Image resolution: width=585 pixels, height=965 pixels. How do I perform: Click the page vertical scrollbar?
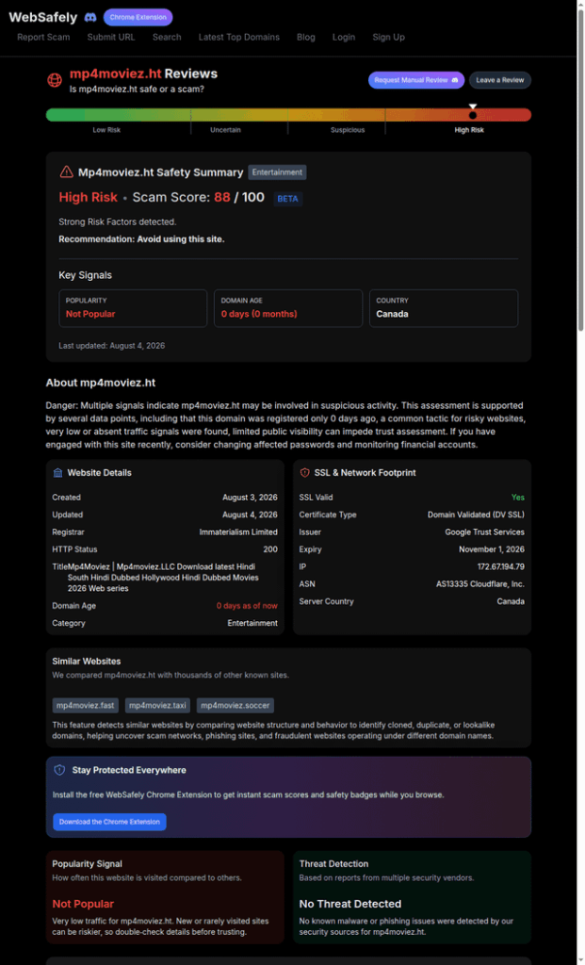580,482
